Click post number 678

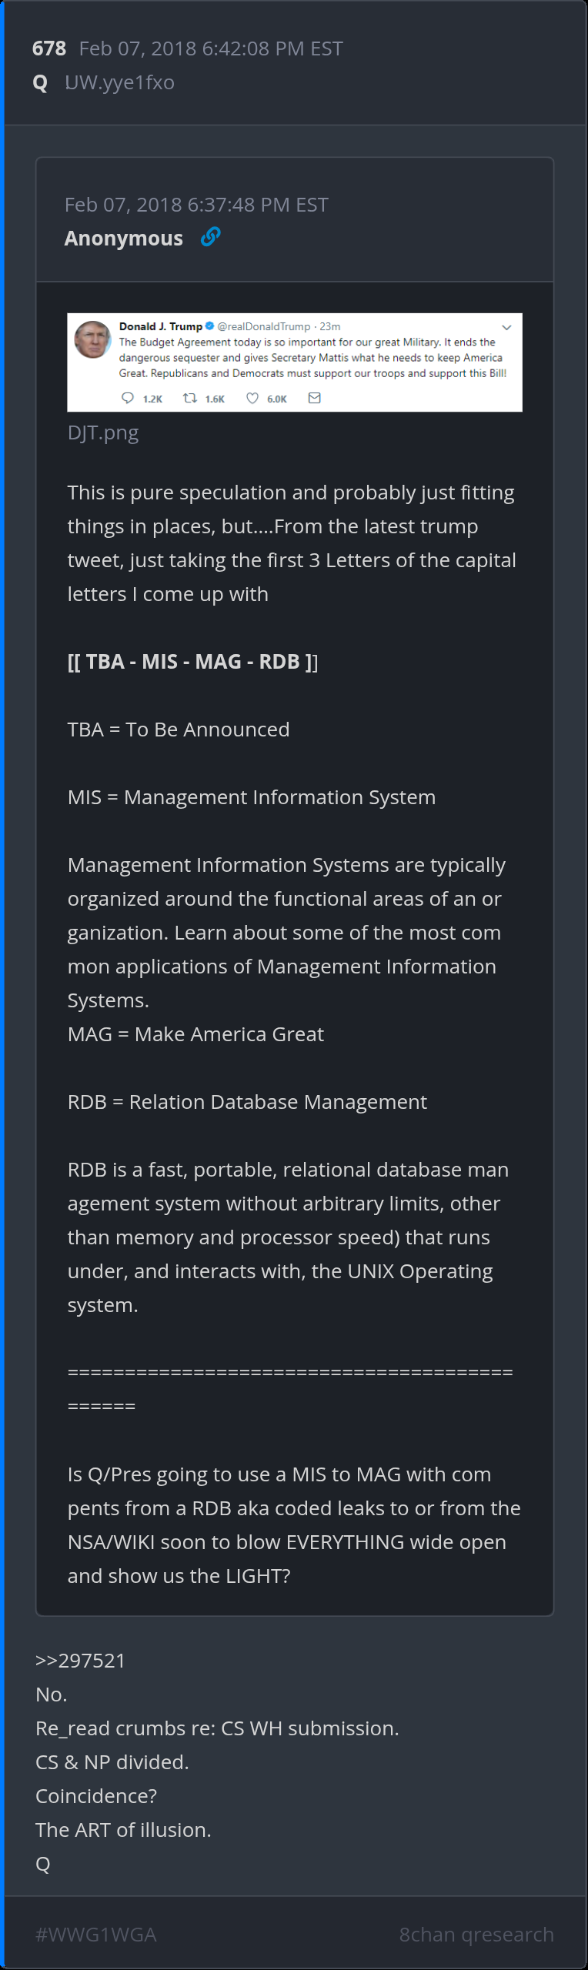tap(49, 48)
